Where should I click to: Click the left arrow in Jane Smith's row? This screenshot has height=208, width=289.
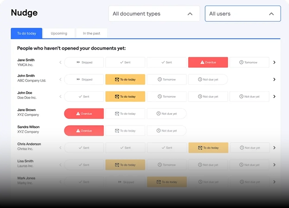pyautogui.click(x=60, y=63)
